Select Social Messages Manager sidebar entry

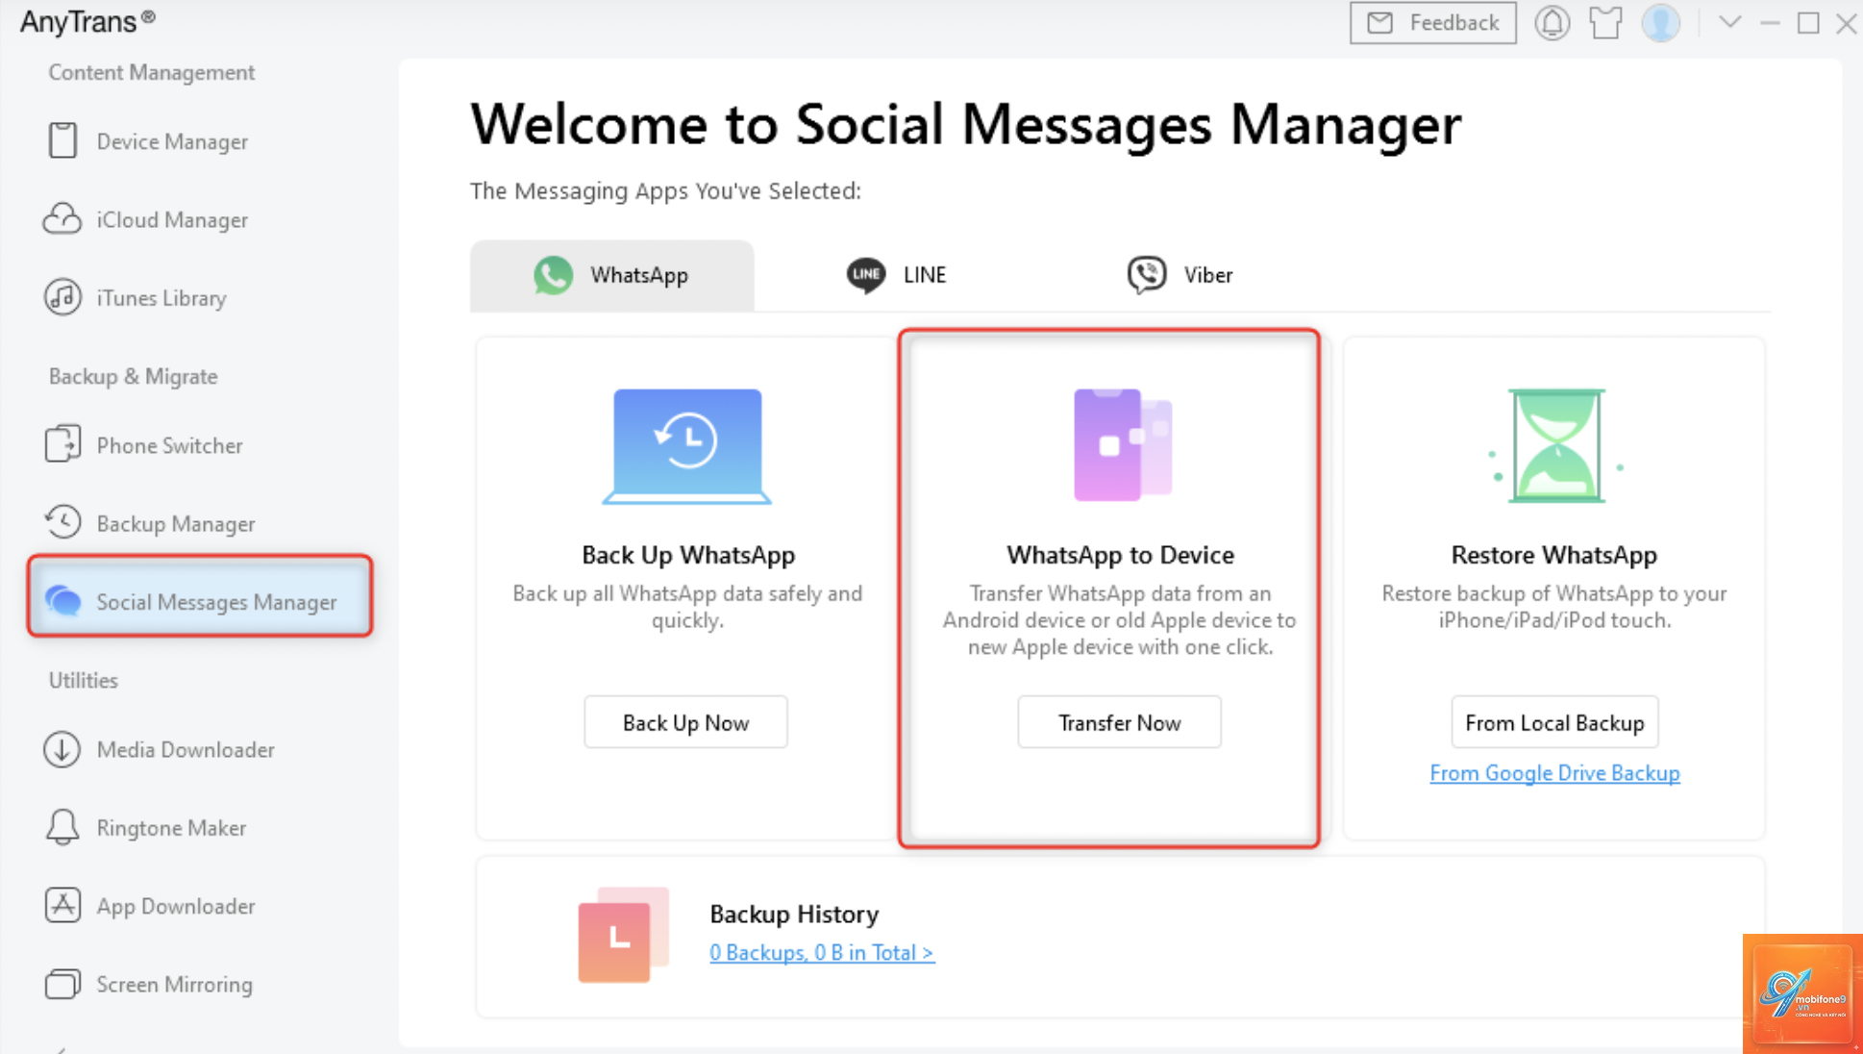200,595
